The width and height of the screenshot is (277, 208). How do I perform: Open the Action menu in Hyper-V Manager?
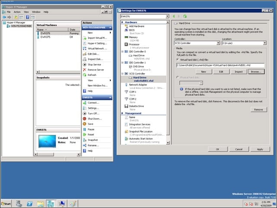(x=17, y=12)
